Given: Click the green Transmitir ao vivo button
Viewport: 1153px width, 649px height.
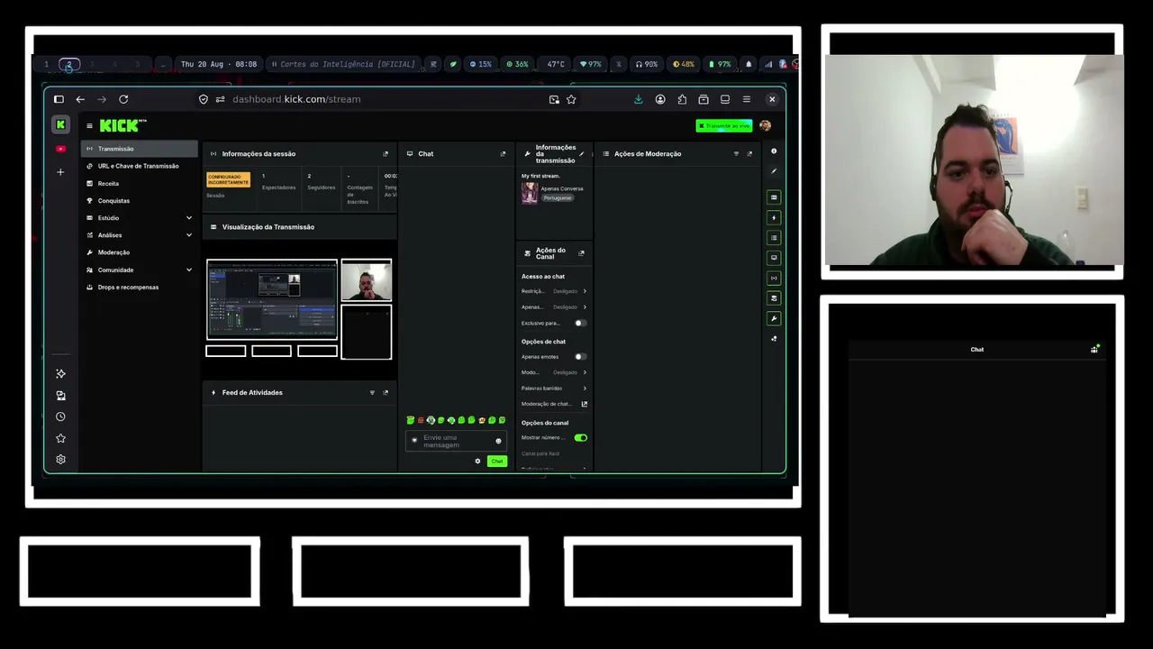Looking at the screenshot, I should 724,126.
